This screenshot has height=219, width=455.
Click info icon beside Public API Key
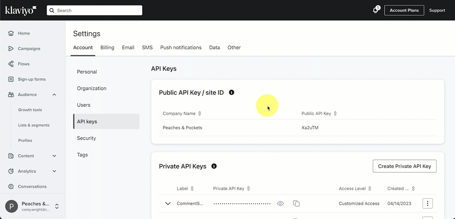(x=232, y=92)
